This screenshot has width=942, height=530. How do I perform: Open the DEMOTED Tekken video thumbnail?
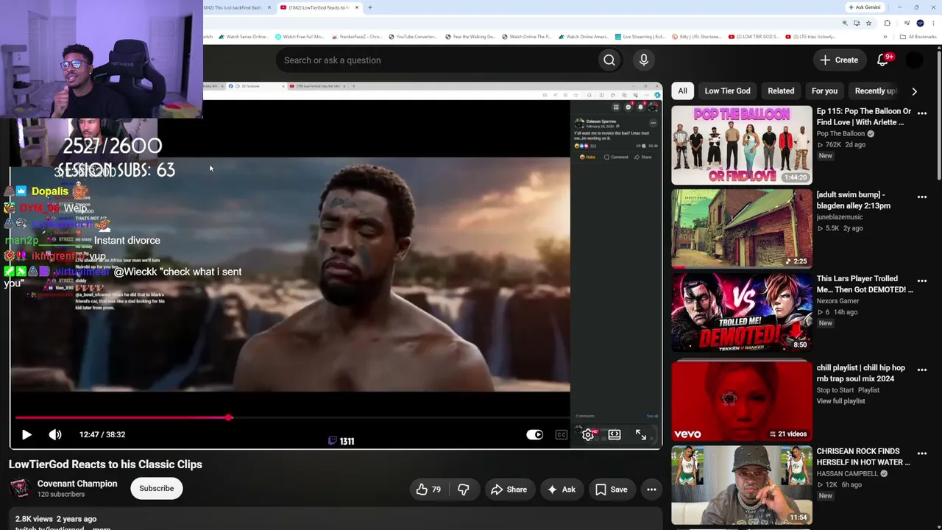pos(742,313)
